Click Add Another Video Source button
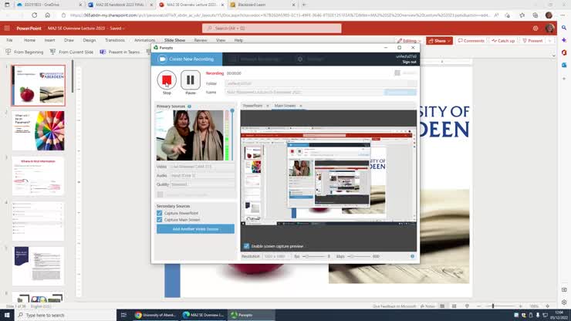The image size is (571, 321). 196,229
